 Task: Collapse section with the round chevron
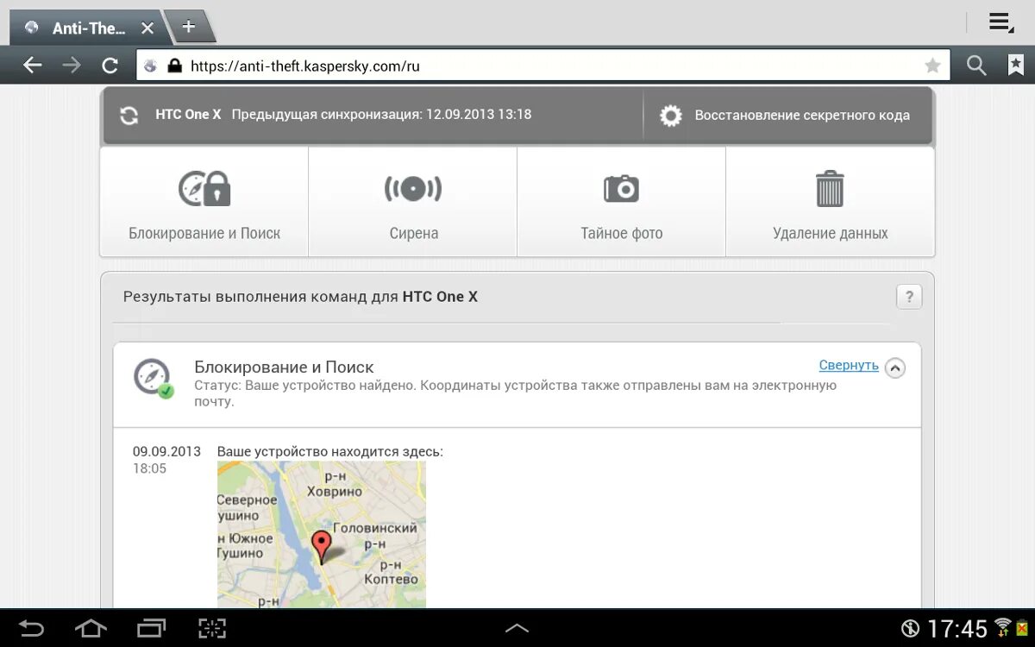[x=895, y=368]
